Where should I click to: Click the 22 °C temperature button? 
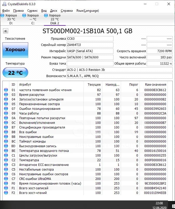coord(15,72)
